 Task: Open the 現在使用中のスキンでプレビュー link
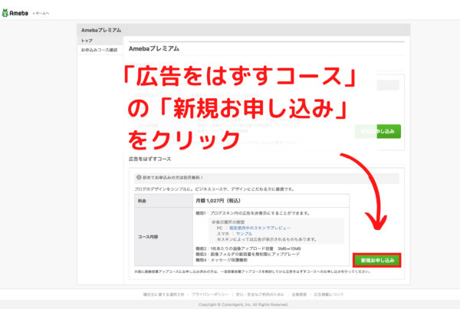(260, 228)
